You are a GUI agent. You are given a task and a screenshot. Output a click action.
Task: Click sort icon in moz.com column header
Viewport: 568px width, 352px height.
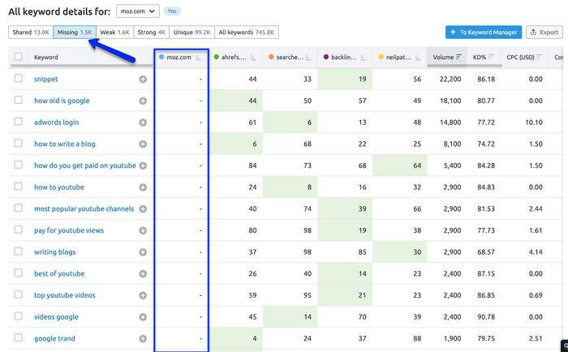pos(199,58)
